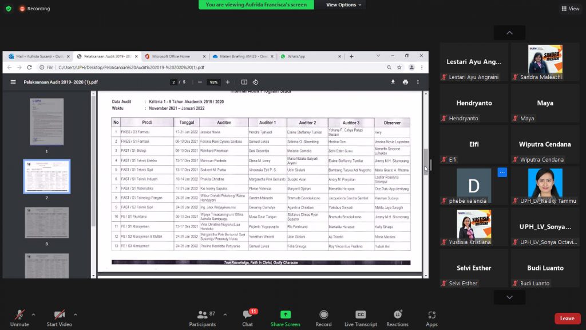
Task: Start Video from the camera button
Action: click(x=59, y=316)
